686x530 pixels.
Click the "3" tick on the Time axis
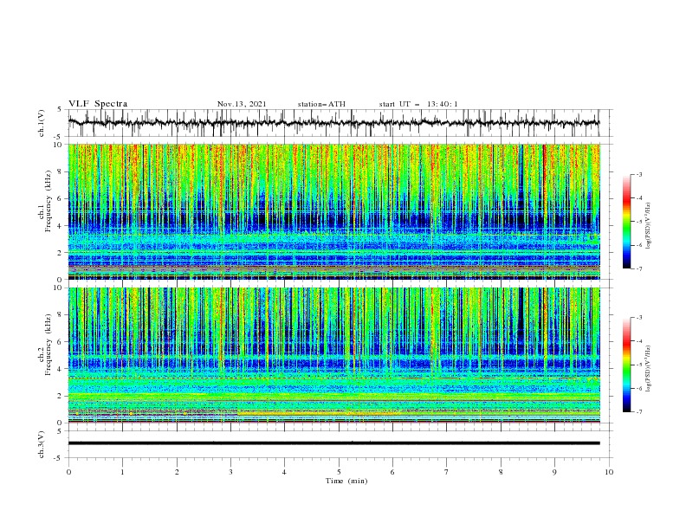tap(230, 472)
